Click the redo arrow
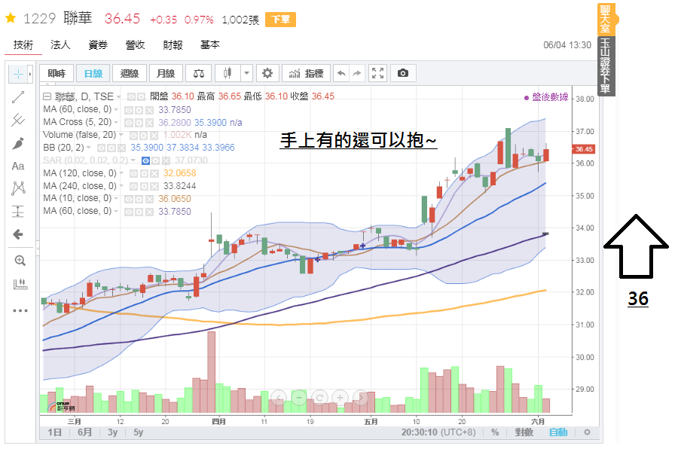The width and height of the screenshot is (678, 452). click(x=357, y=73)
